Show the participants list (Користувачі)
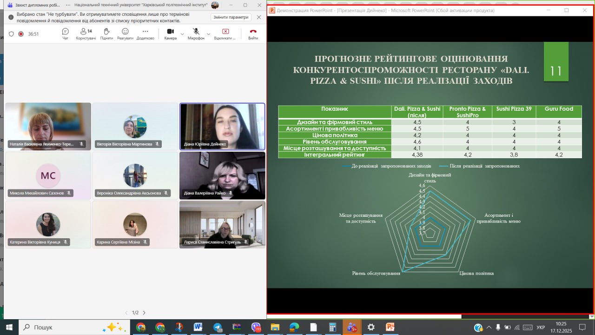Screen dimensions: 595x335 (x=86, y=33)
